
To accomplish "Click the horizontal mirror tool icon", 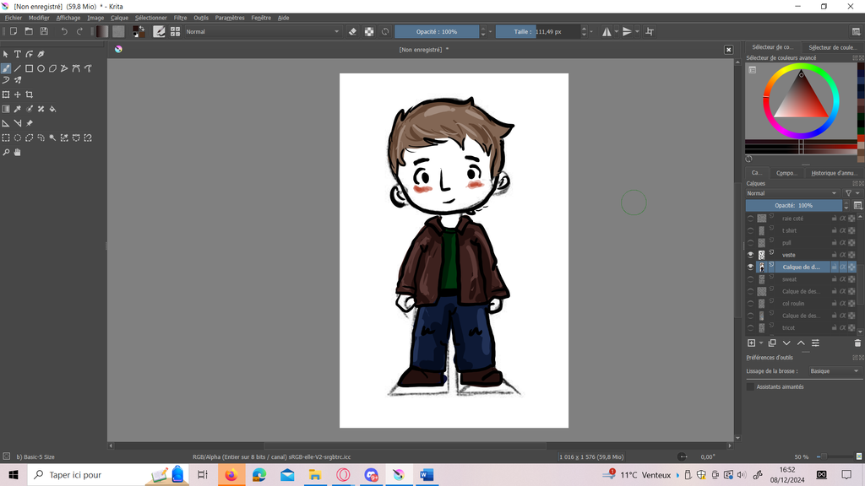I will tap(607, 31).
